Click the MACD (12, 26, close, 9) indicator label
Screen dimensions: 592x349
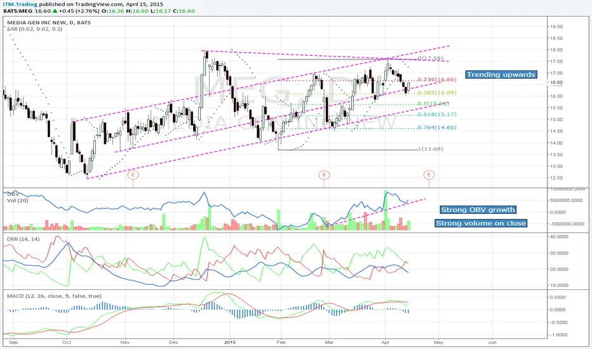(54, 296)
